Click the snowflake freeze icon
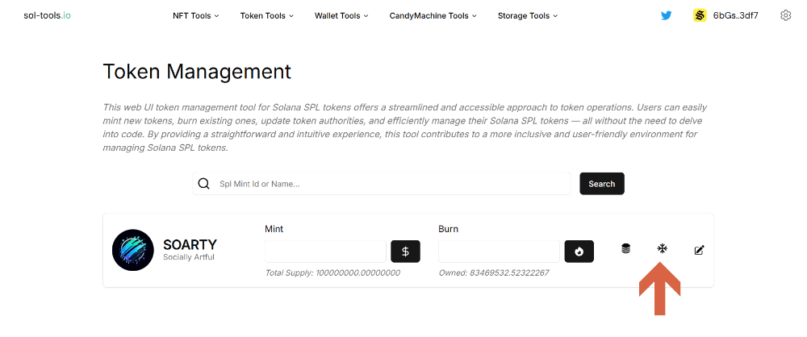 [x=662, y=249]
